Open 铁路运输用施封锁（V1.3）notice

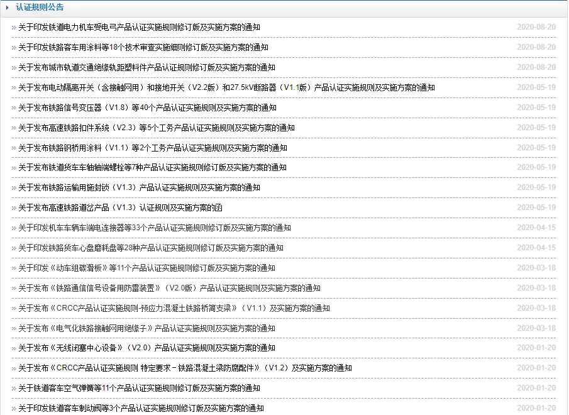139,187
